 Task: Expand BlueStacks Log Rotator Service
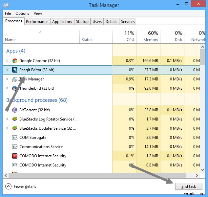pyautogui.click(x=7, y=119)
